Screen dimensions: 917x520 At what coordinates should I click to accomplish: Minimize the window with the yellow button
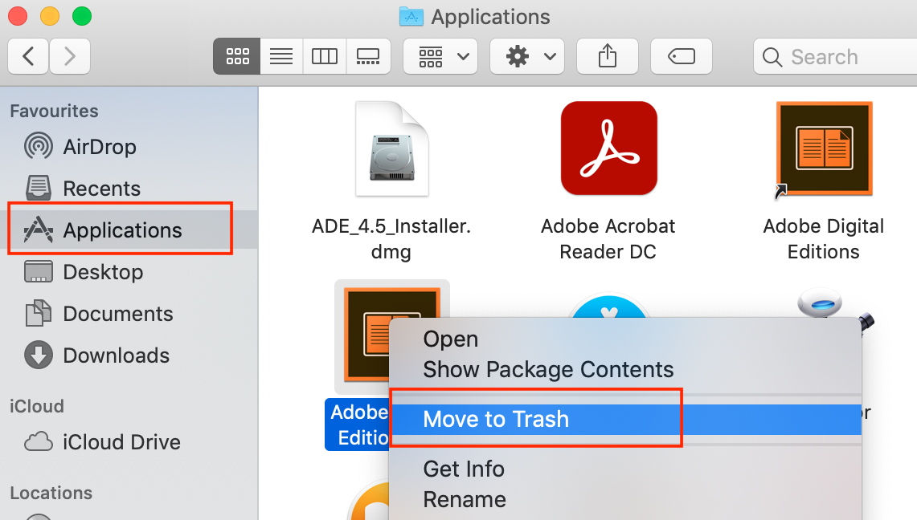[x=50, y=16]
